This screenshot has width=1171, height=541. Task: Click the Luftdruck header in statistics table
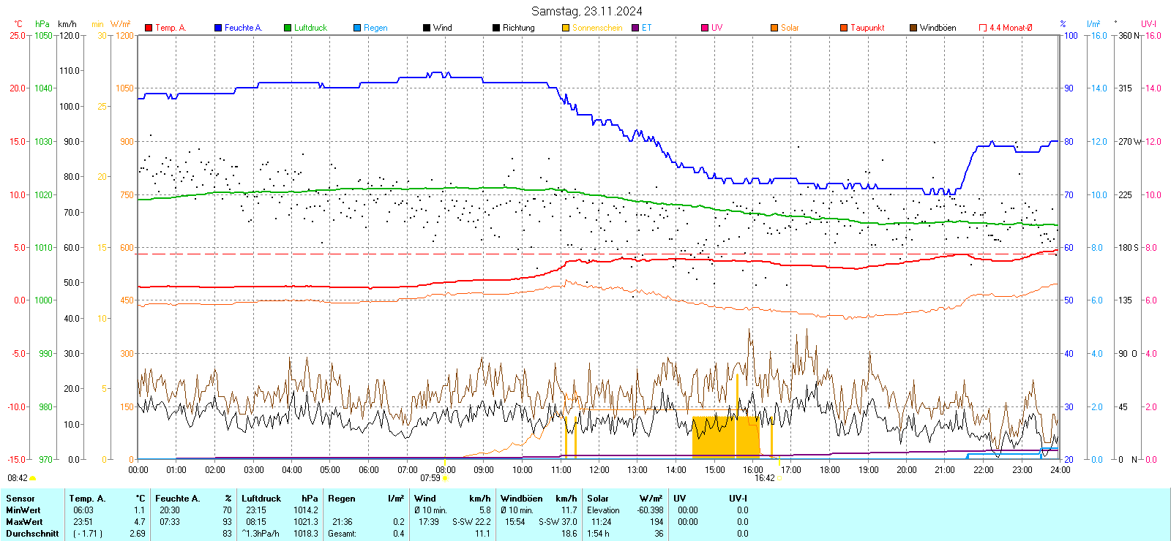[x=261, y=499]
